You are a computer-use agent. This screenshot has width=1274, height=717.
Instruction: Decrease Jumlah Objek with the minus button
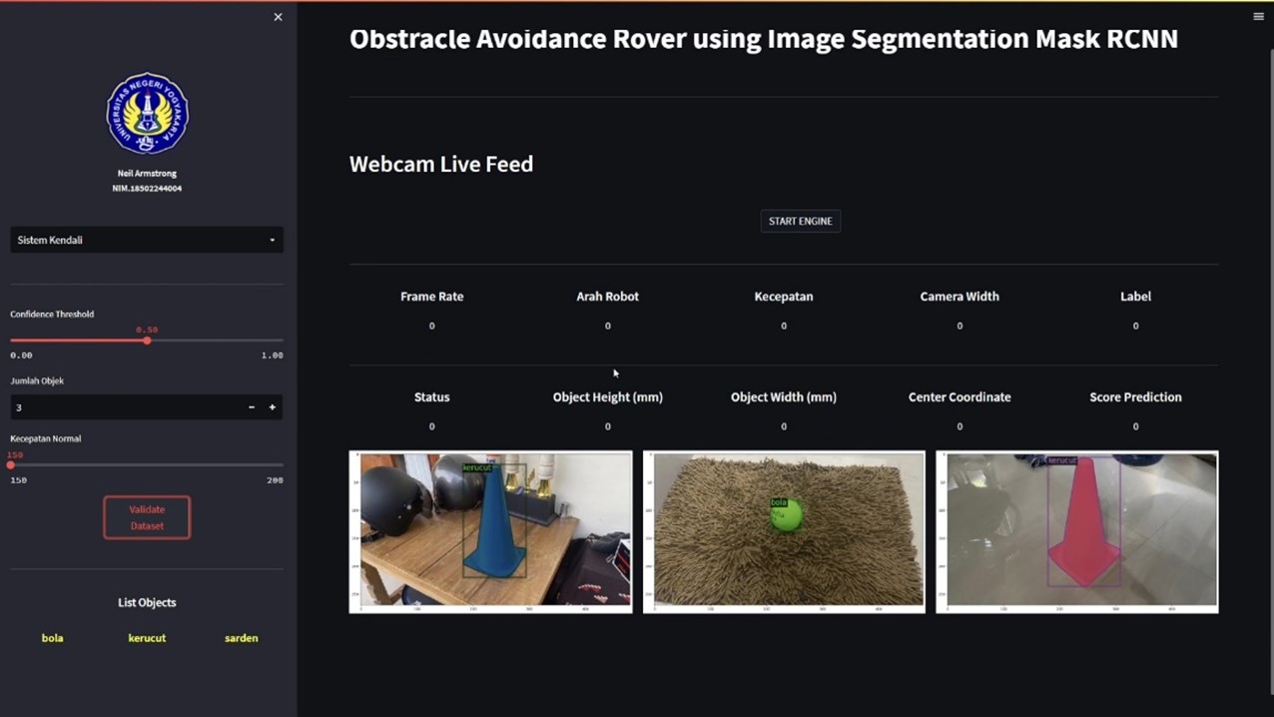252,407
